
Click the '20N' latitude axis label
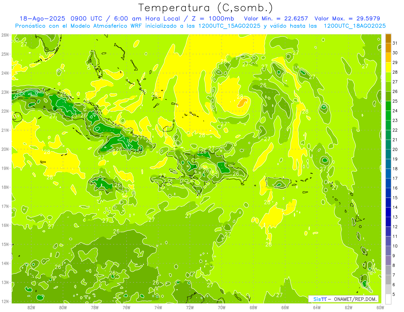5,149
